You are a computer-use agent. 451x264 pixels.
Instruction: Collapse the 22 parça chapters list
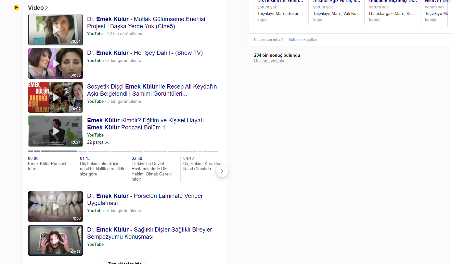pos(98,142)
